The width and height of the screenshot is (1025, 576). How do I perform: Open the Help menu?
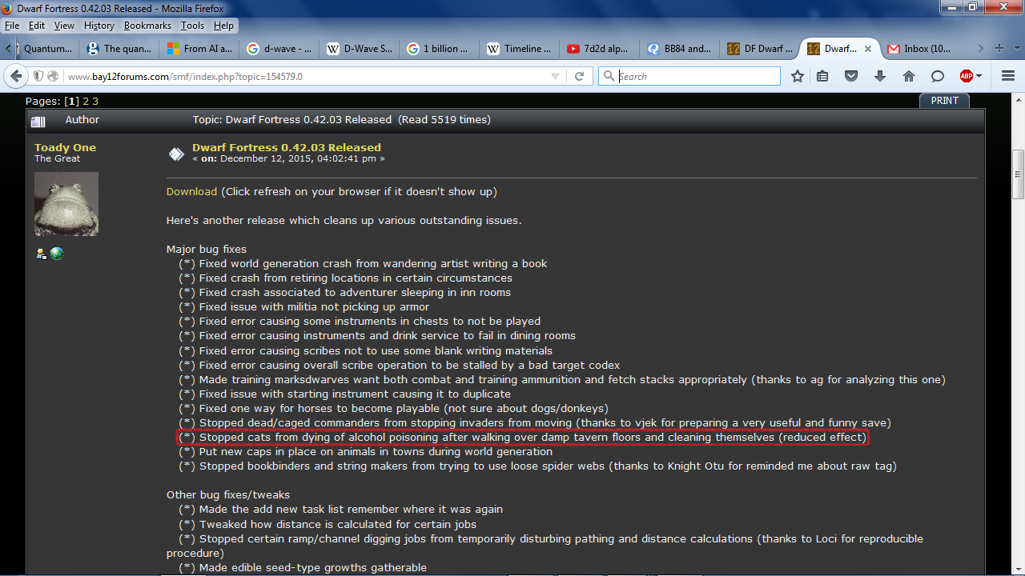click(223, 26)
